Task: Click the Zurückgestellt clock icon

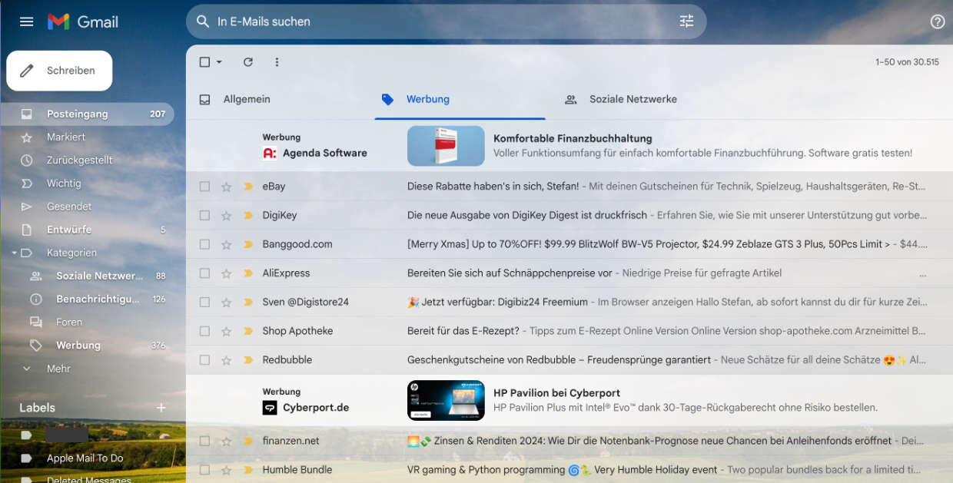Action: tap(27, 160)
